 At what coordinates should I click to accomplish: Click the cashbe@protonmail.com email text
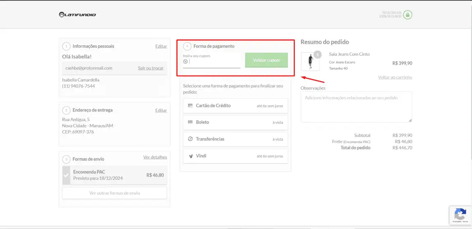(89, 68)
